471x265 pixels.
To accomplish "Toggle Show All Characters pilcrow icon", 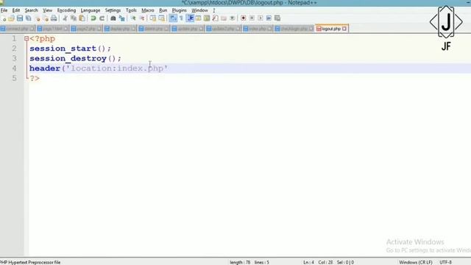I will pos(182,18).
